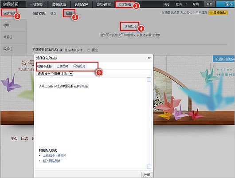Open 标题栏 sidebar section

click(x=13, y=37)
